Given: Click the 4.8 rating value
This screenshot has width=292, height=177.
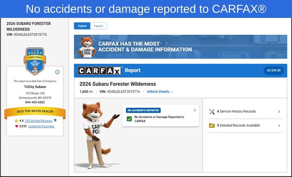Looking at the screenshot, I should (21, 121).
